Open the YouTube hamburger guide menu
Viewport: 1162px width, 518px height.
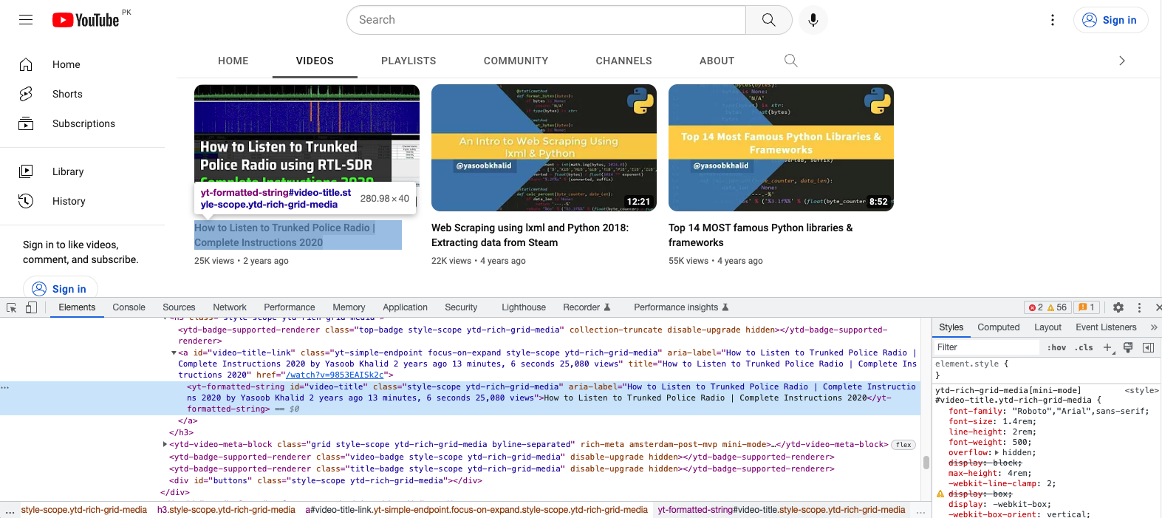tap(26, 20)
